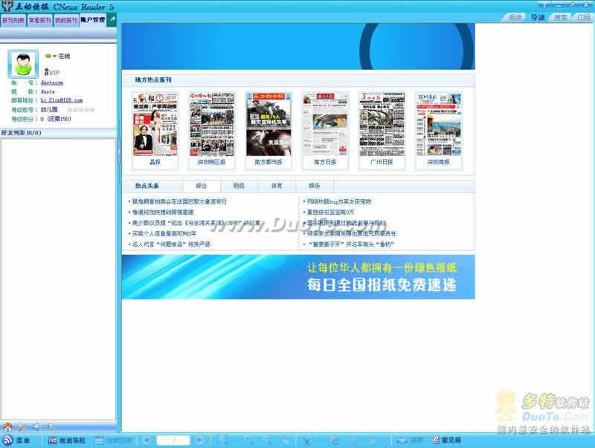The height and width of the screenshot is (448, 595).
Task: Open the 晶报 newspaper thumbnail
Action: tap(155, 125)
